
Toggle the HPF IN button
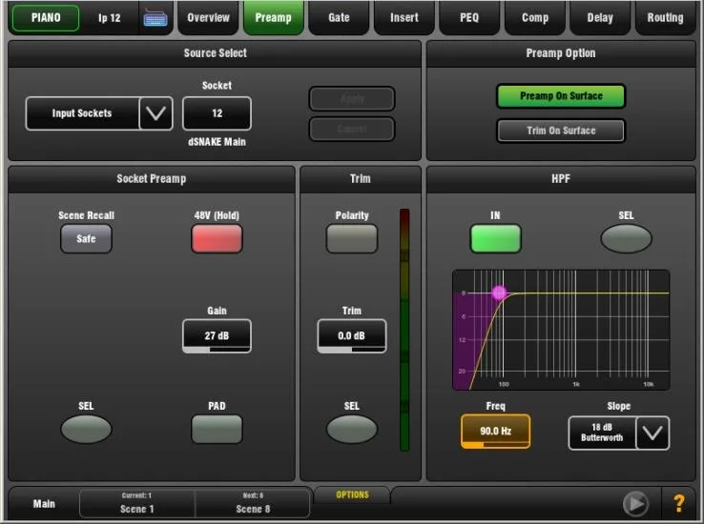pyautogui.click(x=495, y=238)
